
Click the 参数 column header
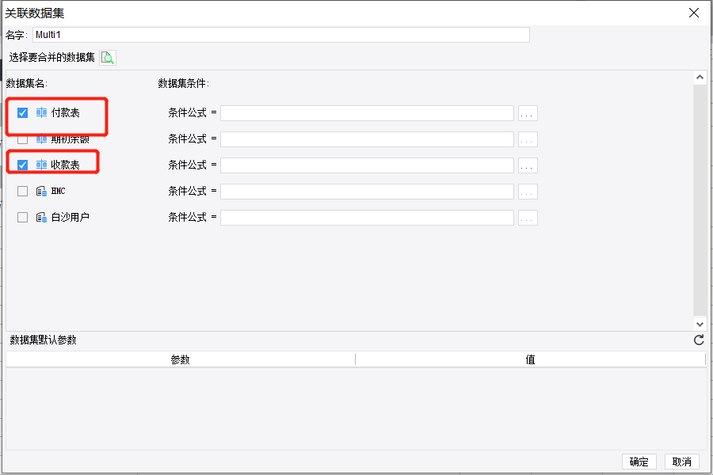(x=181, y=359)
